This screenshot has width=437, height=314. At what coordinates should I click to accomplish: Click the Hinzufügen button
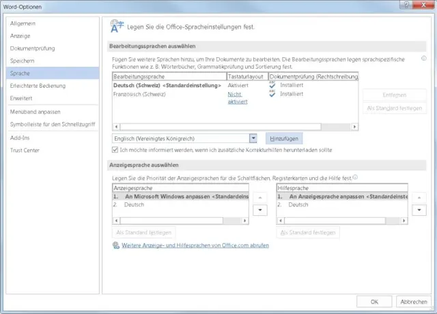coord(284,138)
